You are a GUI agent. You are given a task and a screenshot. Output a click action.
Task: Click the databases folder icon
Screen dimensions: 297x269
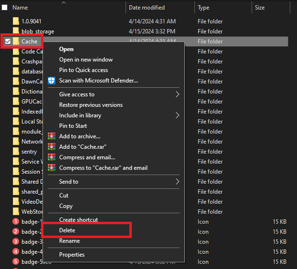click(x=16, y=72)
